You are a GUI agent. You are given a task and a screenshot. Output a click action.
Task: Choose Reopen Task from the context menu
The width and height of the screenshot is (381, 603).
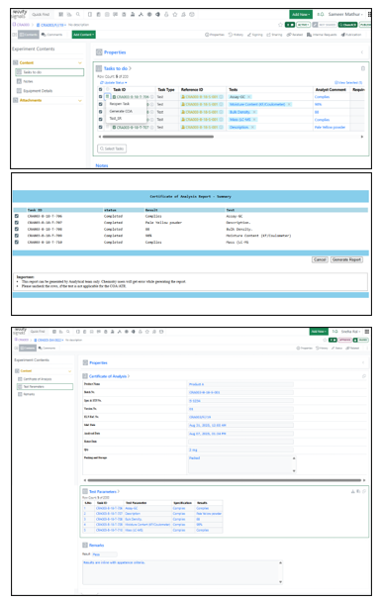tap(120, 104)
